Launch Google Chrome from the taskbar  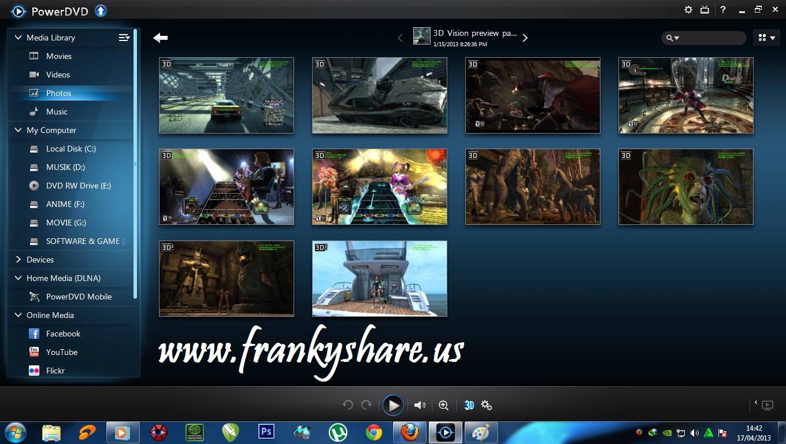click(373, 432)
